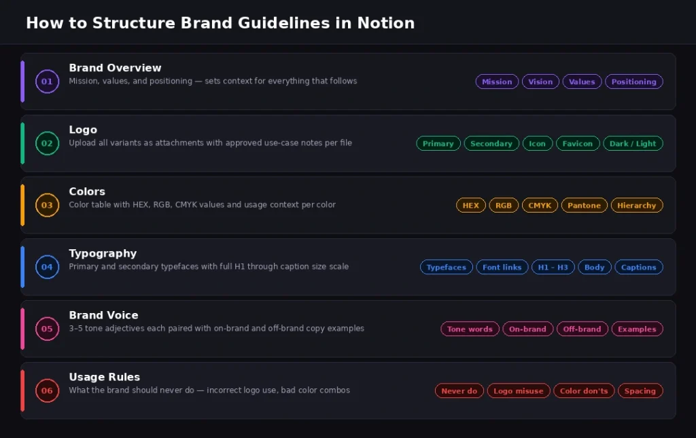Click the 01 number badge for Brand Overview
This screenshot has width=696, height=438.
coord(47,81)
